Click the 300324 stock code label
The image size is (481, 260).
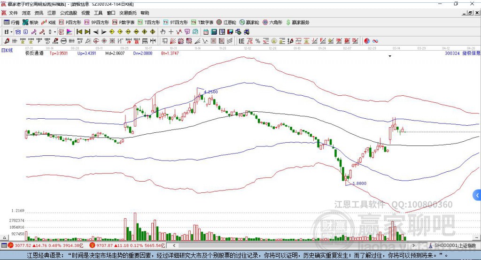[x=452, y=53]
